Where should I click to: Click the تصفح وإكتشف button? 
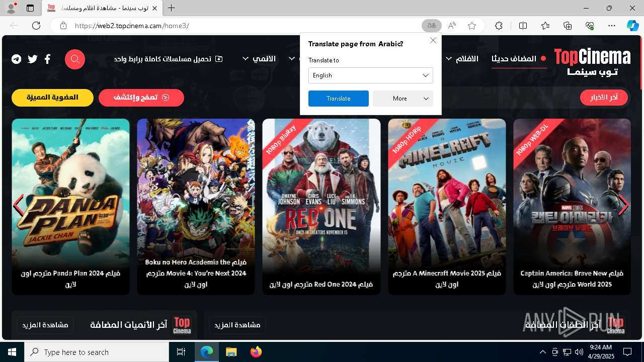click(141, 98)
